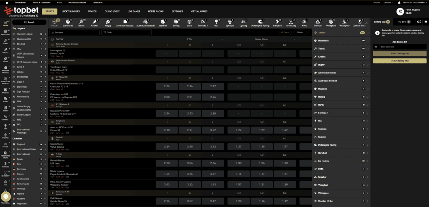Select Handball in the top sports icon bar
This screenshot has width=429, height=207.
click(277, 23)
